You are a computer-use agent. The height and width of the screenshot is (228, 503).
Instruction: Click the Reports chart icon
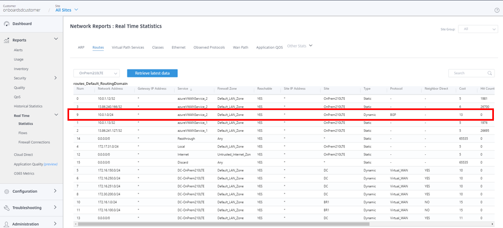coord(7,40)
